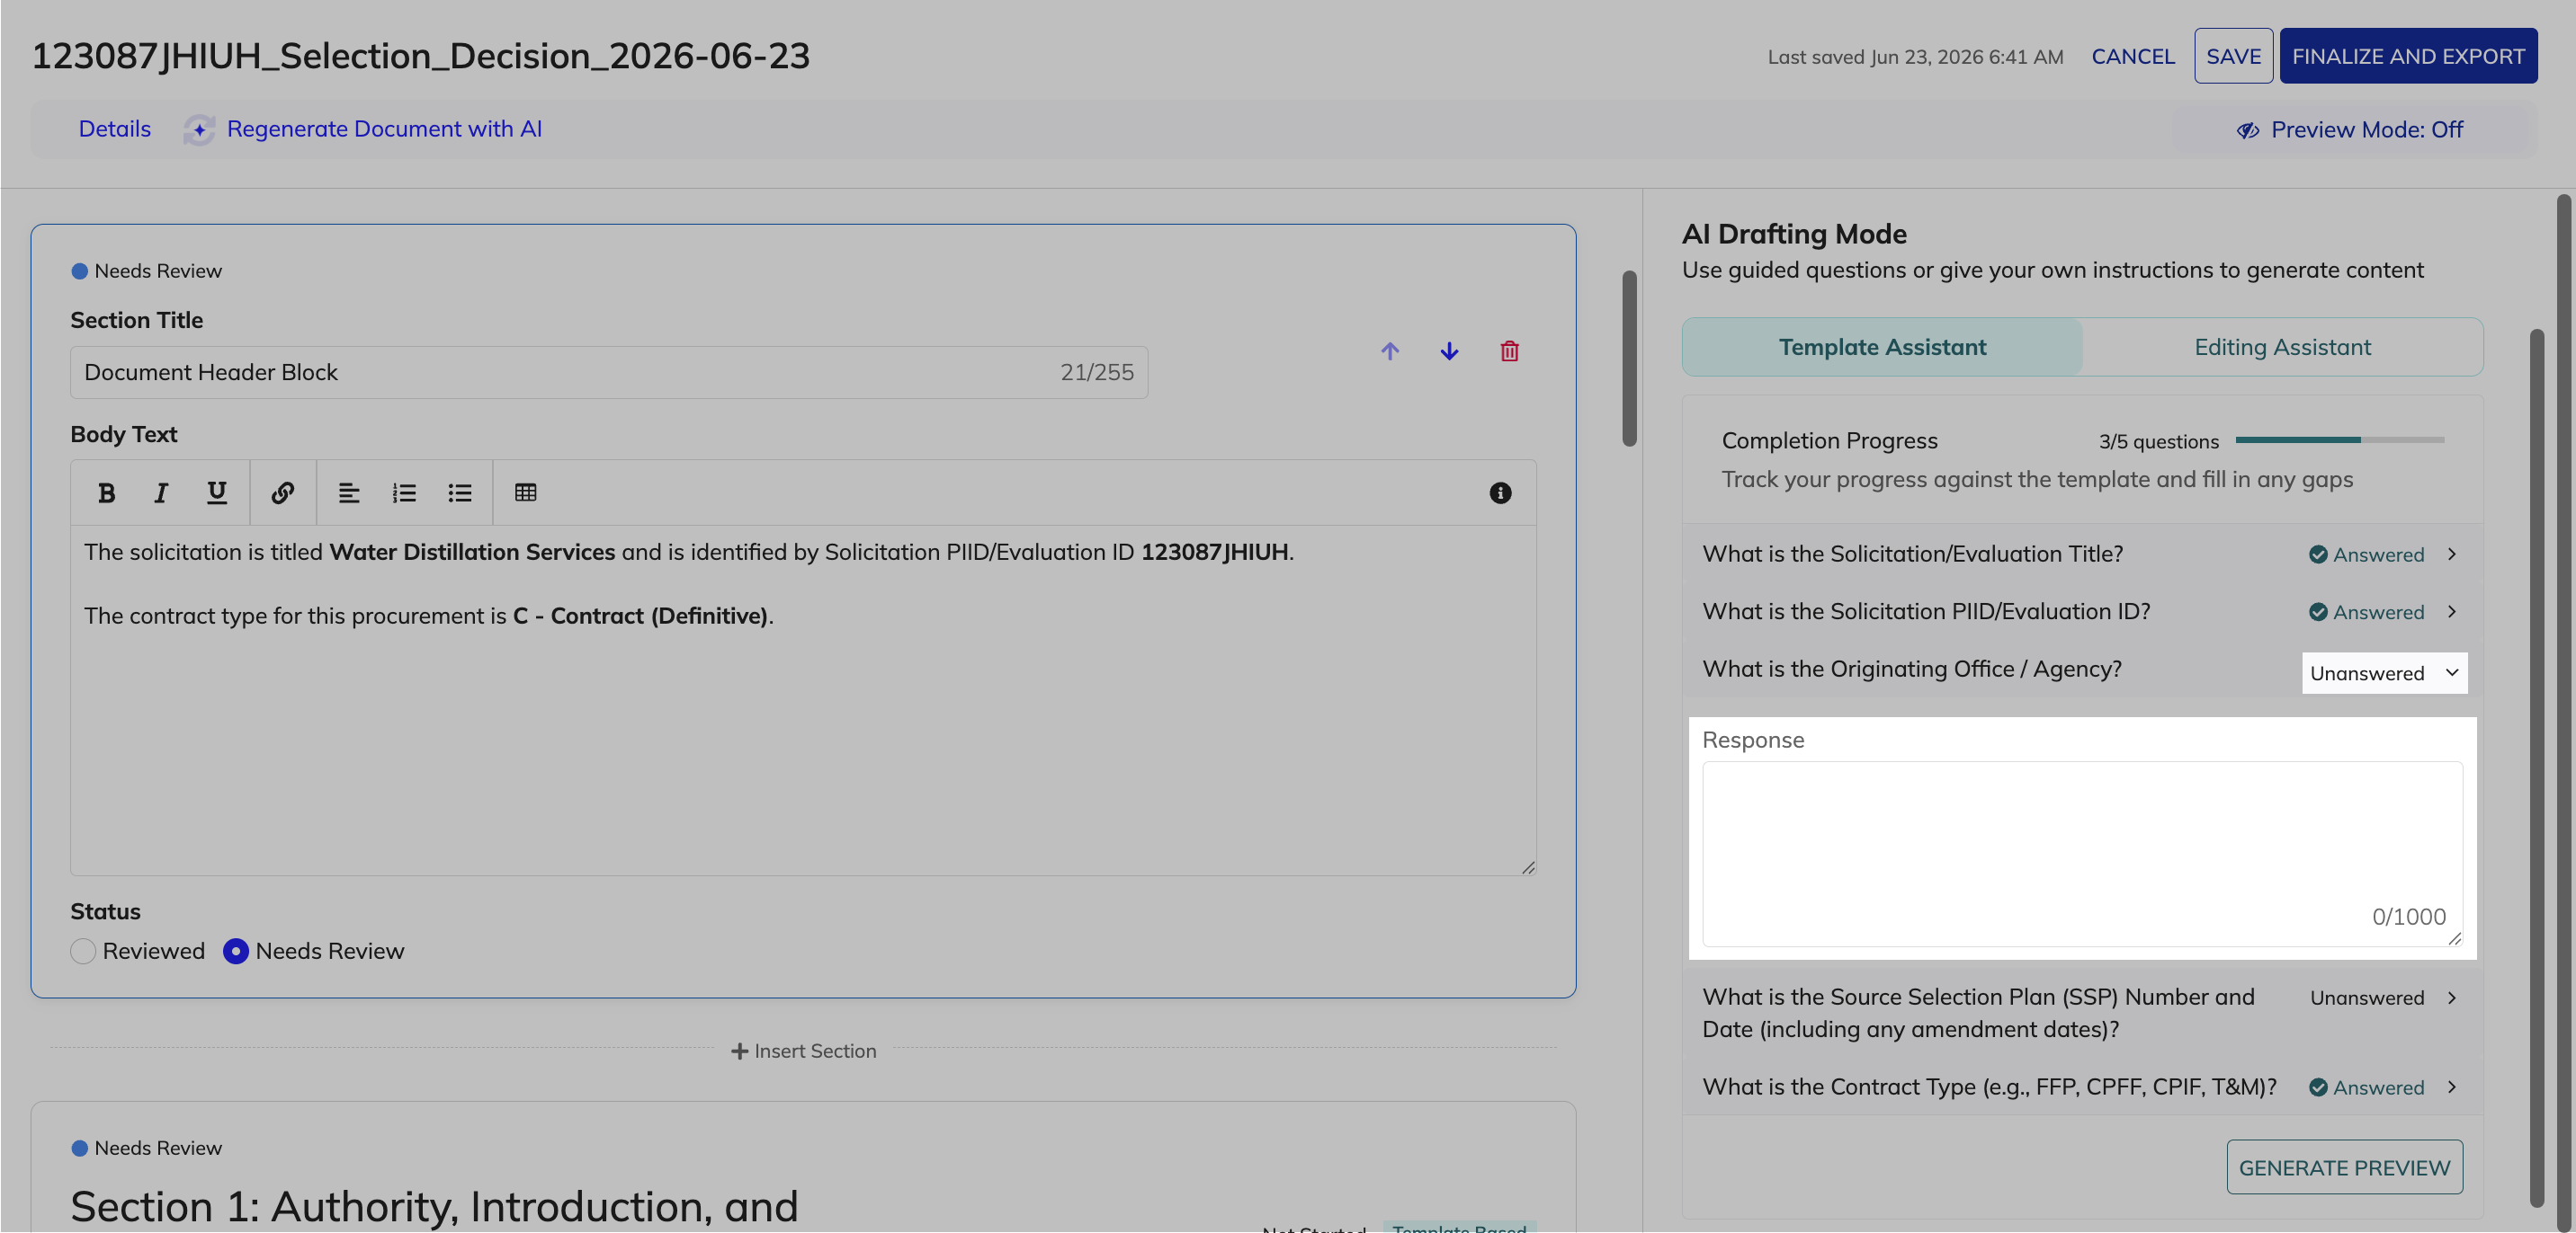Click the Completion Progress bar
Image resolution: width=2576 pixels, height=1233 pixels.
pyautogui.click(x=2339, y=439)
